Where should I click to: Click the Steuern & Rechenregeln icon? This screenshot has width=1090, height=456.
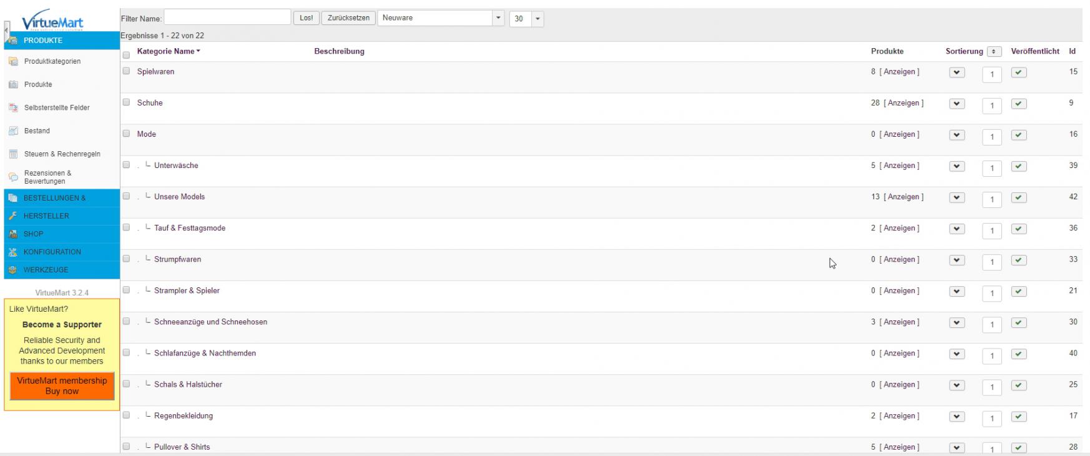click(13, 154)
